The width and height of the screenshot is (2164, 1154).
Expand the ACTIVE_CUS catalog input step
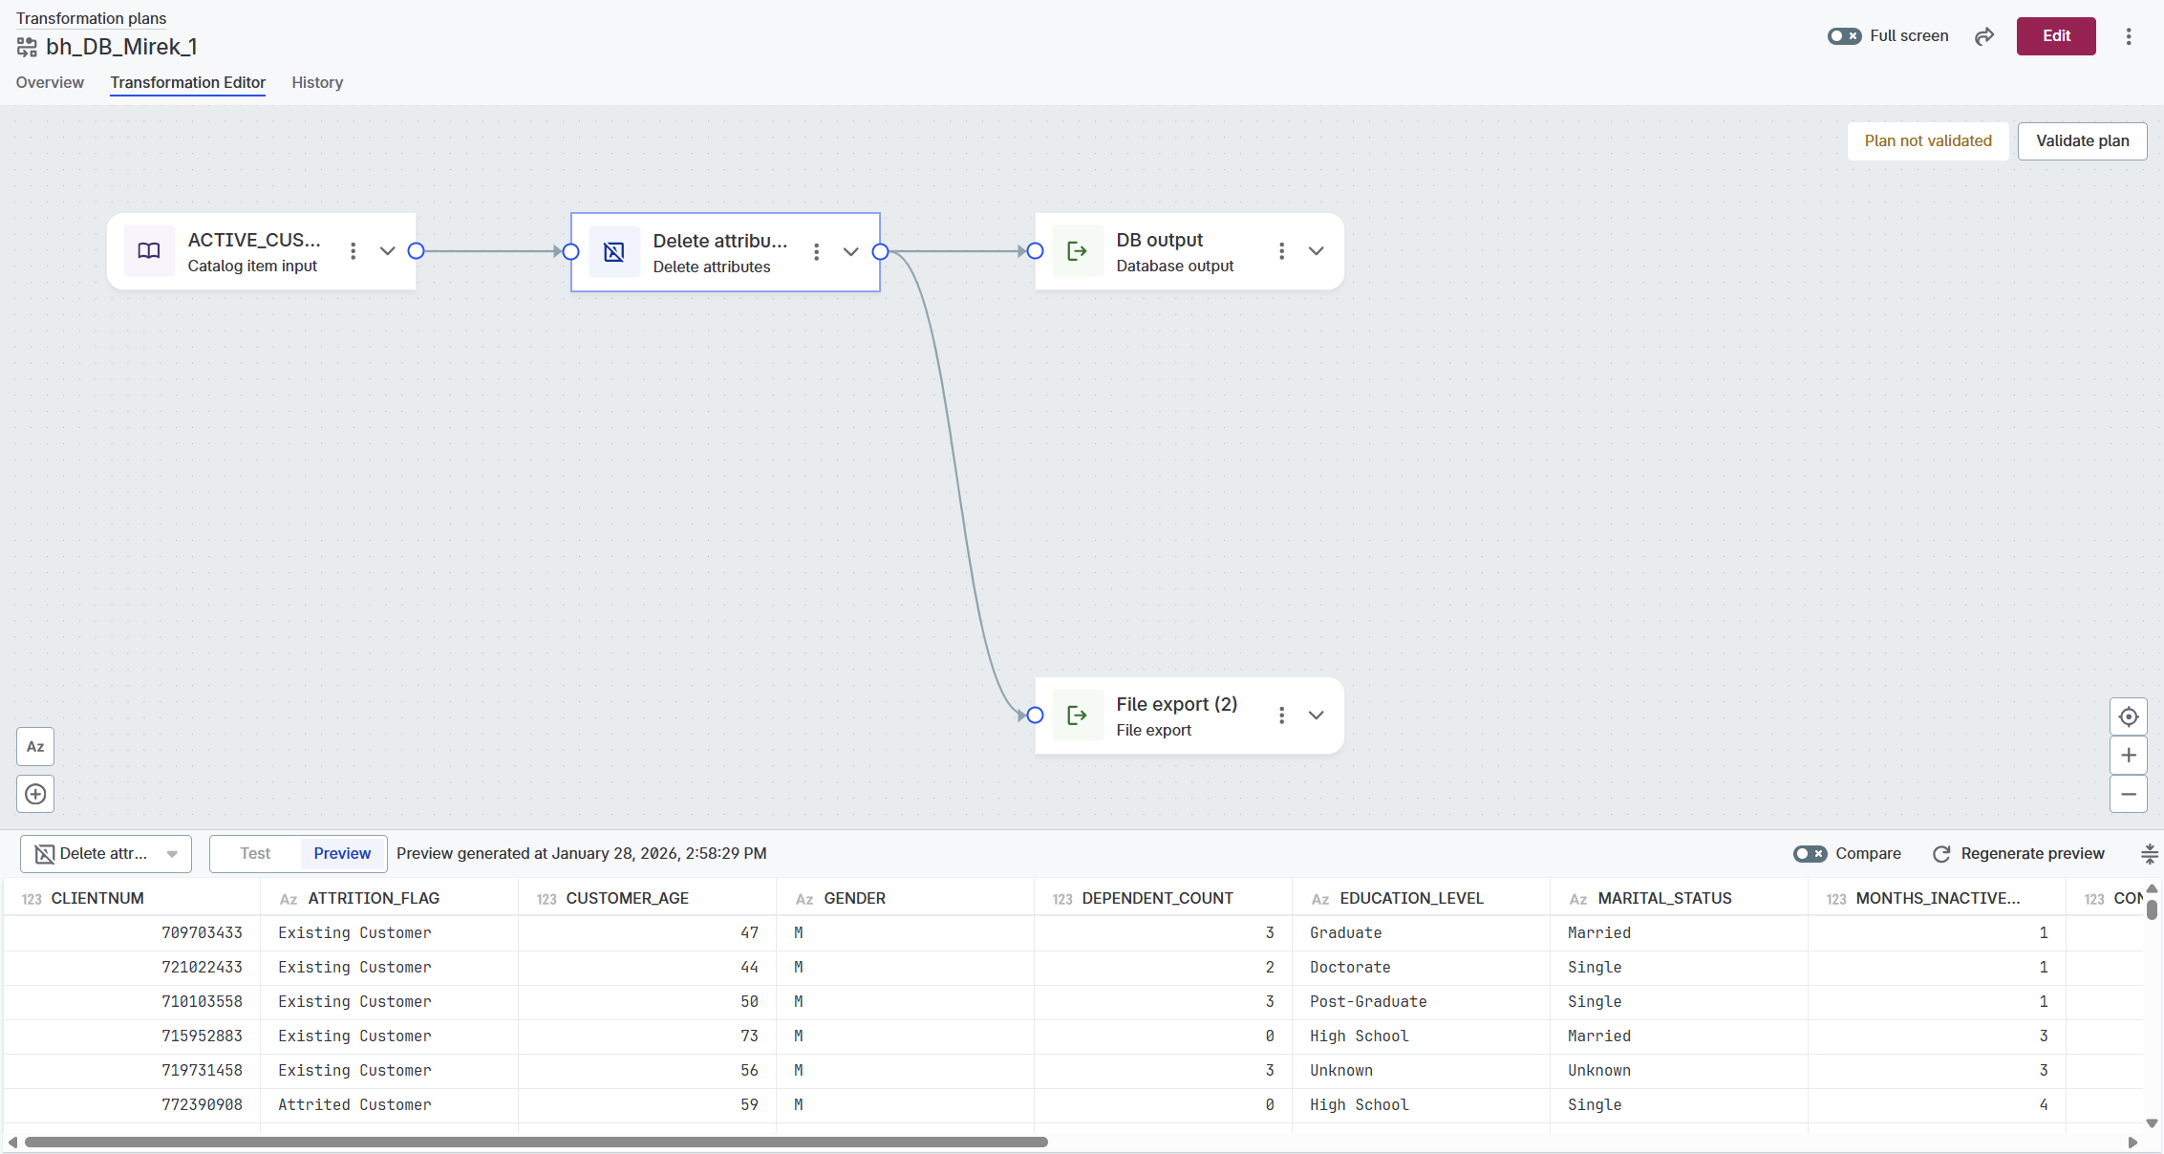[x=387, y=251]
